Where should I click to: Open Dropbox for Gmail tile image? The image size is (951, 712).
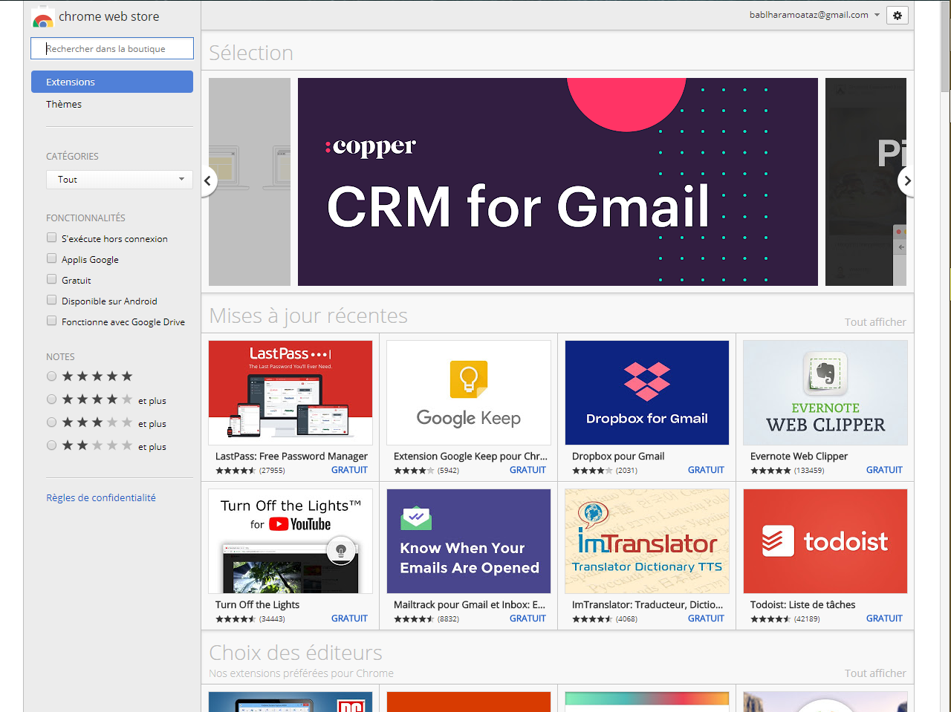(647, 393)
